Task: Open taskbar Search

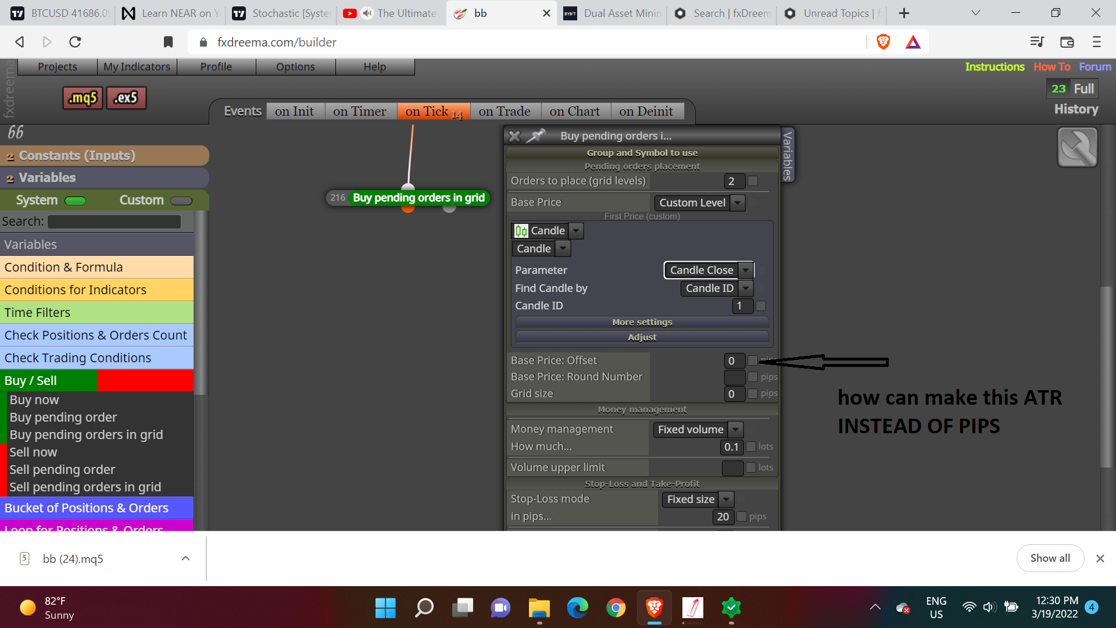Action: (x=424, y=608)
